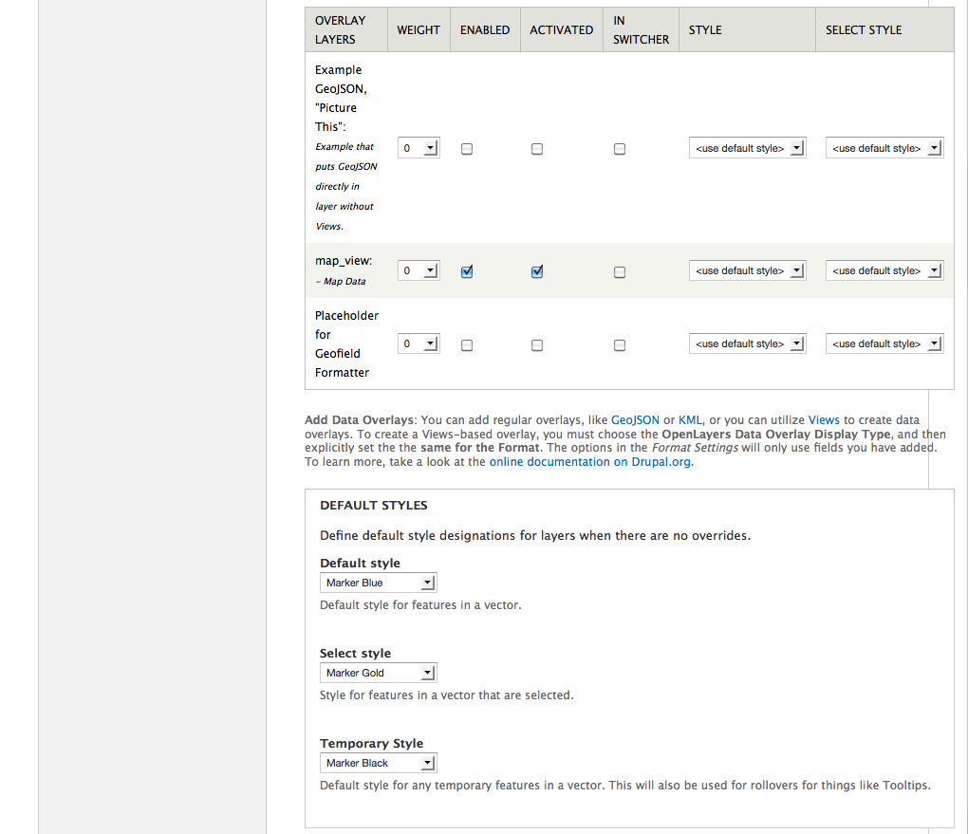Open the Style dropdown for map_view row
The height and width of the screenshot is (834, 968).
tap(747, 270)
